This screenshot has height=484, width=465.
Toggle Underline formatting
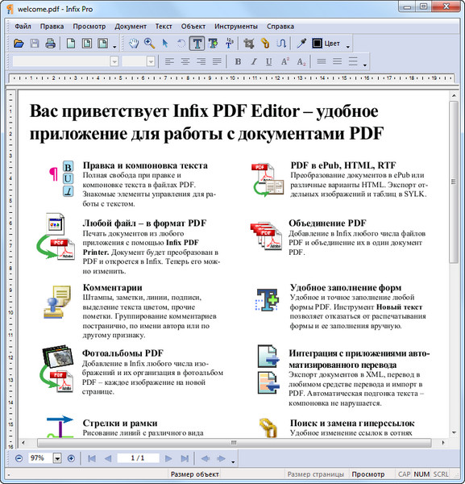pyautogui.click(x=269, y=62)
